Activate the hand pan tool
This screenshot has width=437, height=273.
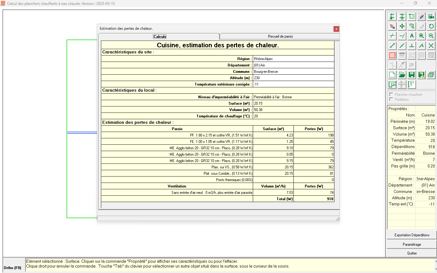392,26
